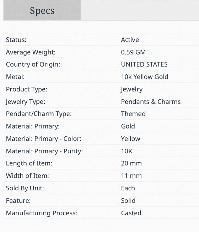The width and height of the screenshot is (199, 232).
Task: Select the Pendants & Charms value
Action: click(x=151, y=102)
